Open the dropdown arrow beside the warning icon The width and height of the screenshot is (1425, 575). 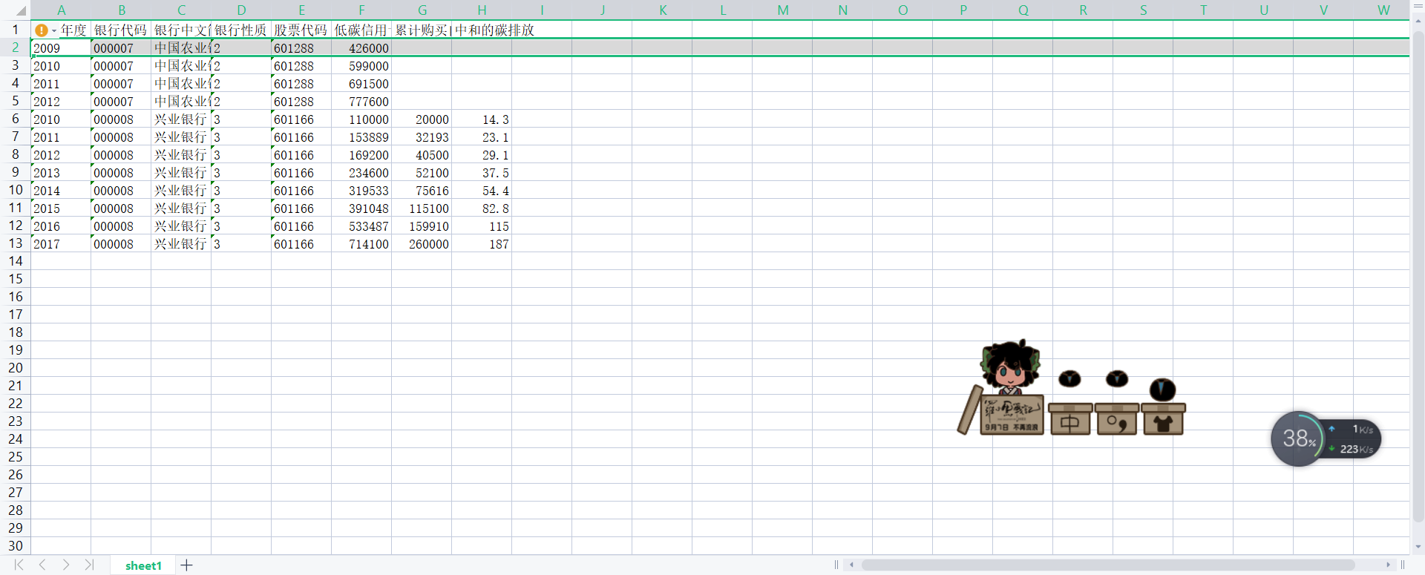(54, 31)
